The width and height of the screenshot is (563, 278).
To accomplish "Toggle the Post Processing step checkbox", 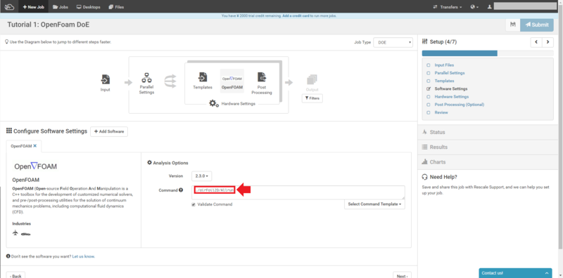I will coord(428,105).
